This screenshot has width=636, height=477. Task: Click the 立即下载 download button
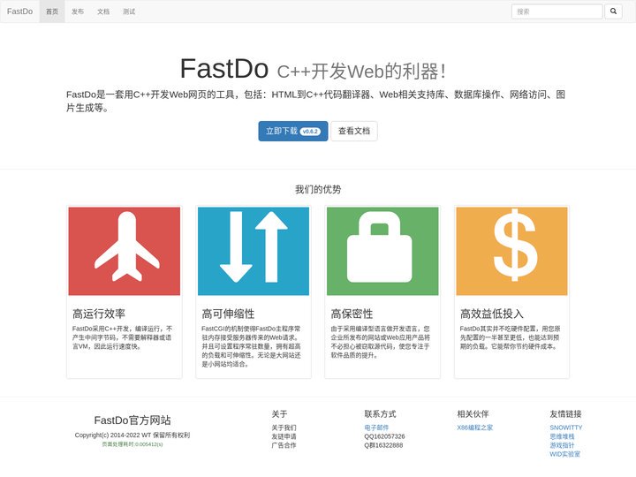click(x=293, y=131)
